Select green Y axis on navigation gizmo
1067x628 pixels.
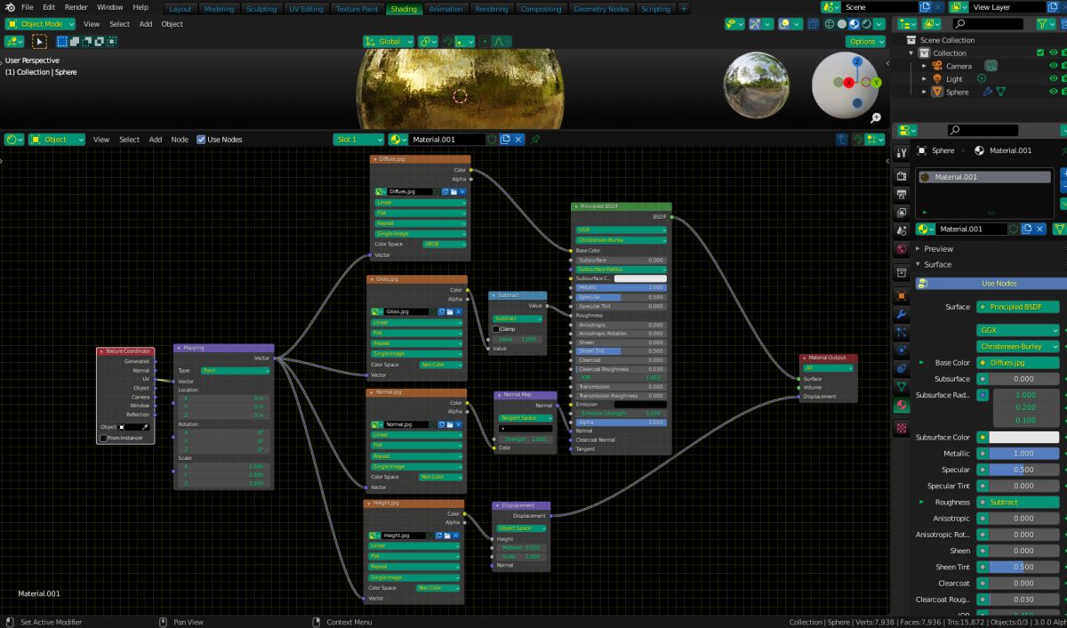876,82
